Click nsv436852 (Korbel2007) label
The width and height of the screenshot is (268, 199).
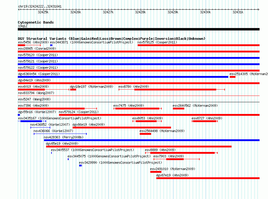pos(50,125)
